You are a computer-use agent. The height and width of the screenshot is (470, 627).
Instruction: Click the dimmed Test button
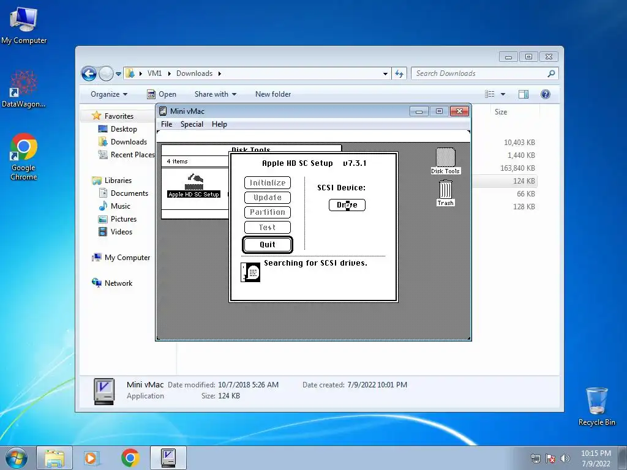pos(268,227)
